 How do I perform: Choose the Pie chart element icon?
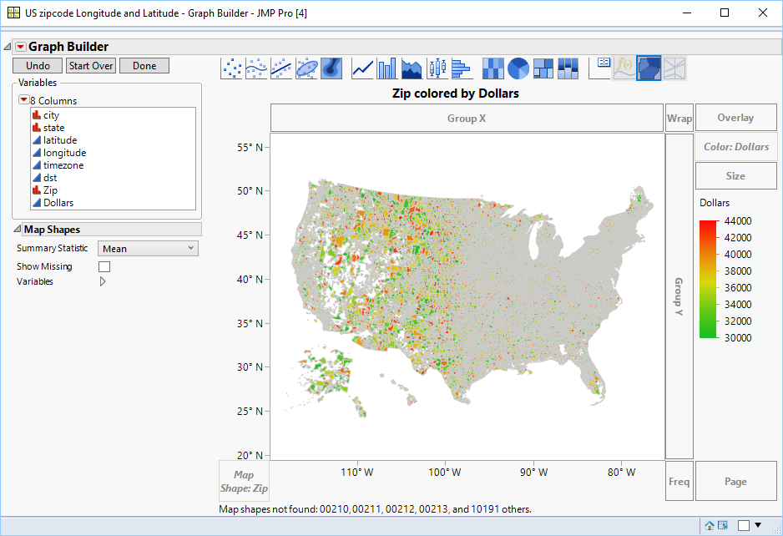coord(518,68)
